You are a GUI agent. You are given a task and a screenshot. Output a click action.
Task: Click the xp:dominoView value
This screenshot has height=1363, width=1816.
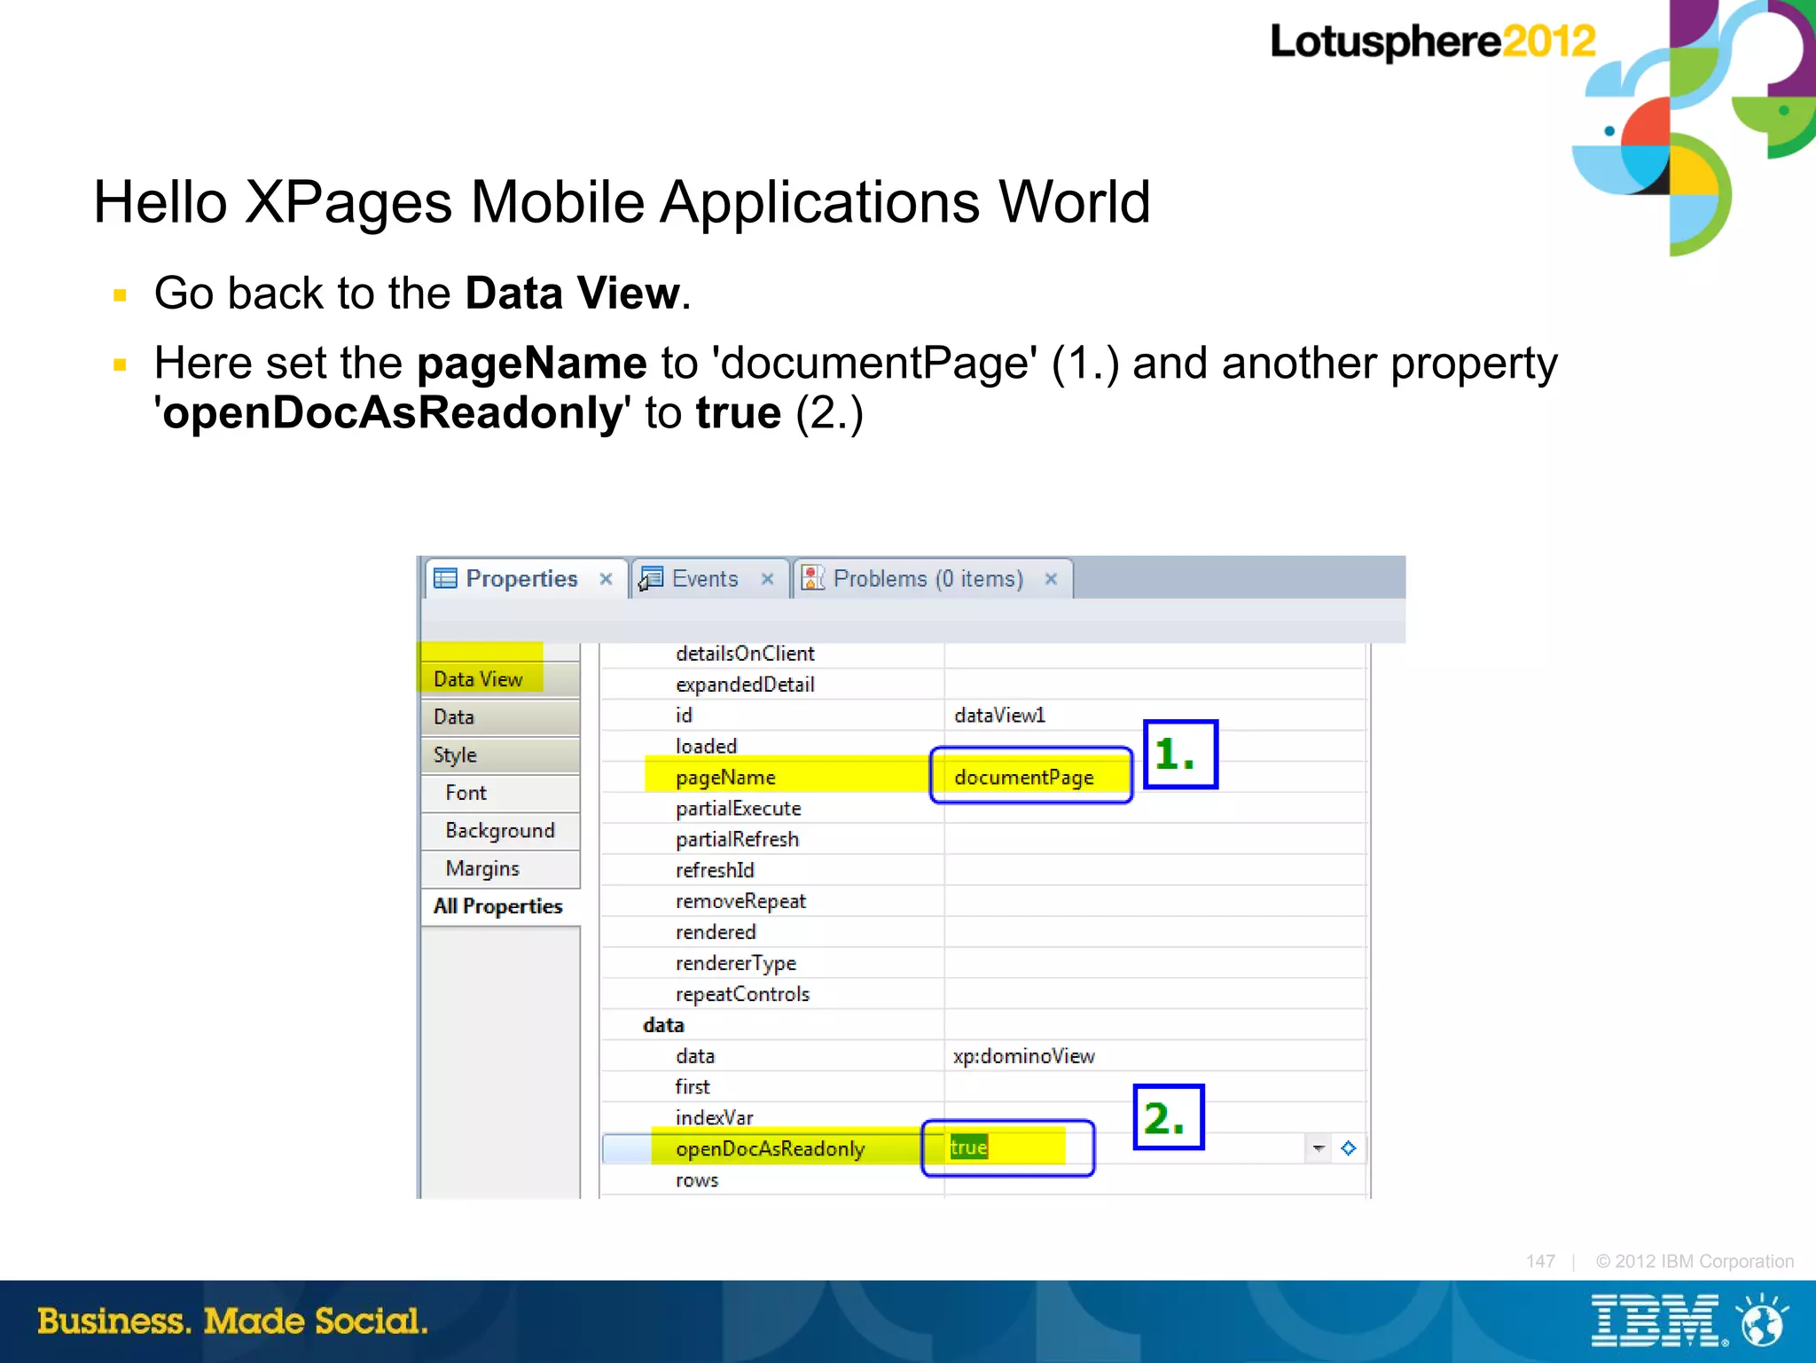coord(1023,1056)
